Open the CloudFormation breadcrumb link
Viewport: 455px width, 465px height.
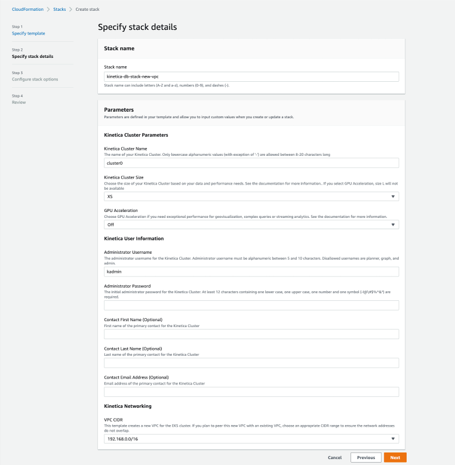point(27,9)
